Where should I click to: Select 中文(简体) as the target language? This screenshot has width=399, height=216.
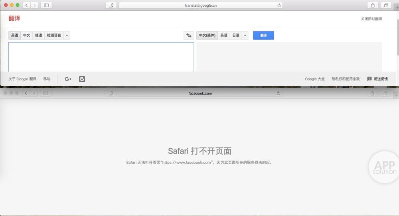[x=207, y=35]
